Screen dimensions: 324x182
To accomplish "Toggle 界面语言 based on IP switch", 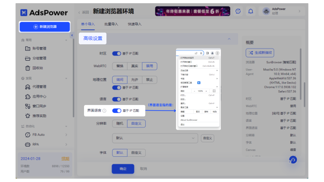I will coord(117,111).
